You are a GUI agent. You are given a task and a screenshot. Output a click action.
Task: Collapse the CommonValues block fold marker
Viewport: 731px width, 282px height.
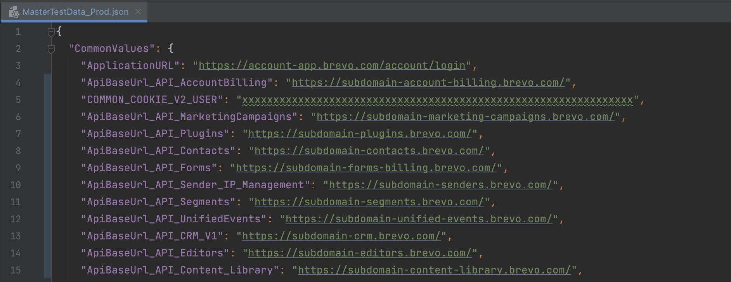51,49
